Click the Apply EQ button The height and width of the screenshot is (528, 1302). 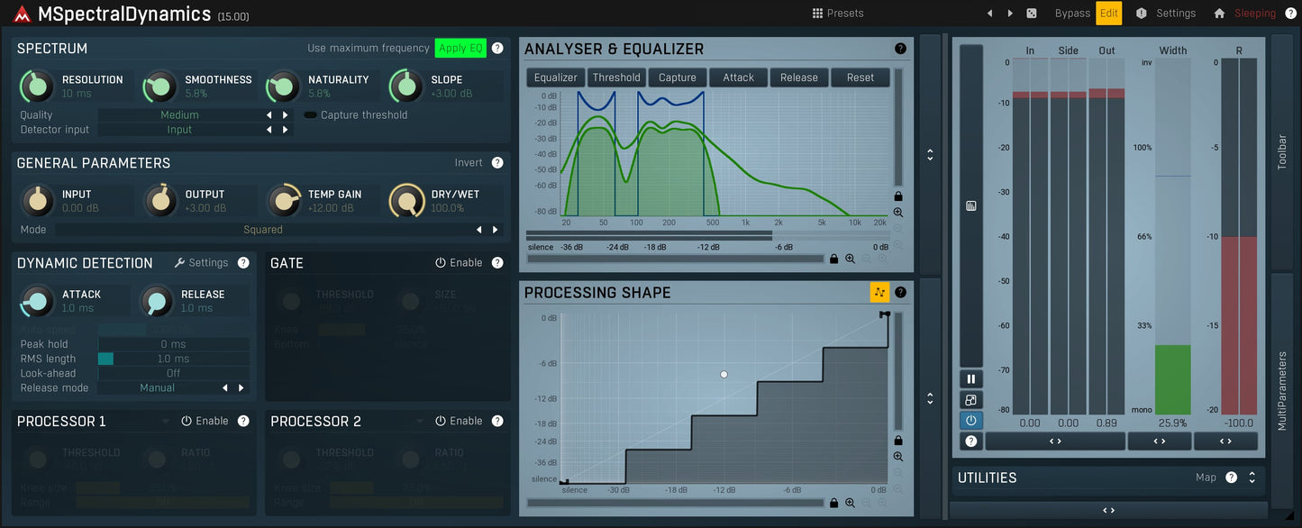460,48
